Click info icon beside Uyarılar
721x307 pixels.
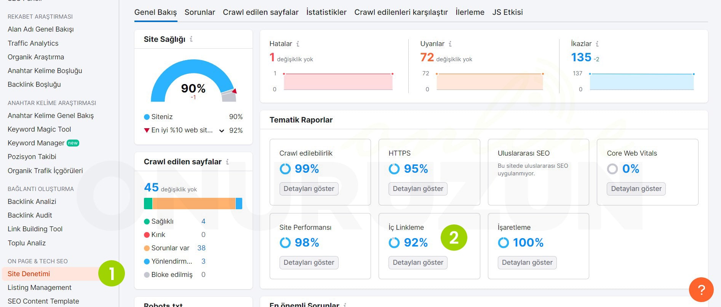[x=450, y=44]
